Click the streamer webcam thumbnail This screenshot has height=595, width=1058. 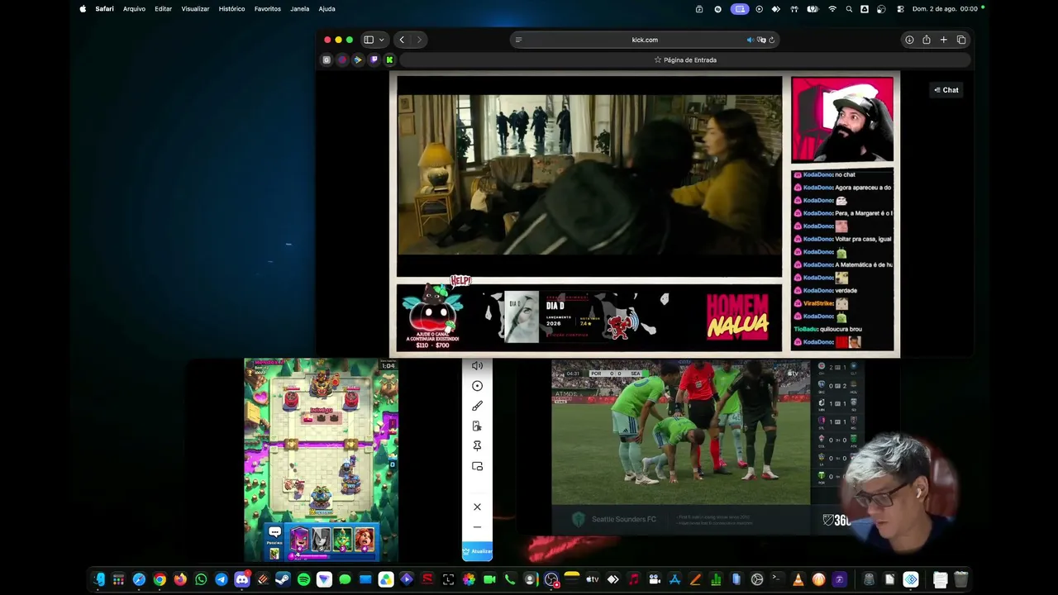point(842,119)
